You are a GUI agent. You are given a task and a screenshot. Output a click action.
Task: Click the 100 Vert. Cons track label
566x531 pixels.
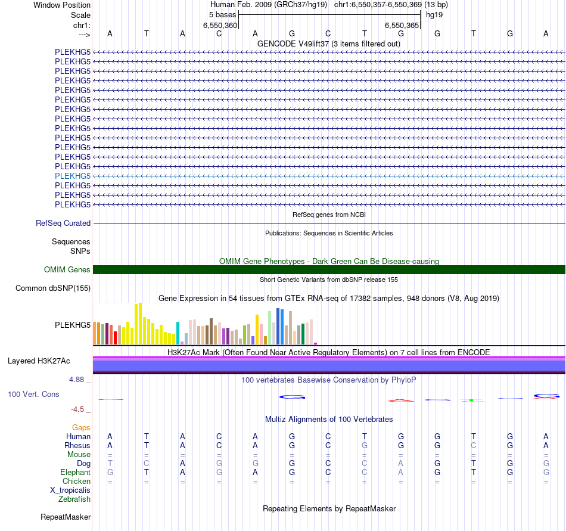[x=33, y=394]
